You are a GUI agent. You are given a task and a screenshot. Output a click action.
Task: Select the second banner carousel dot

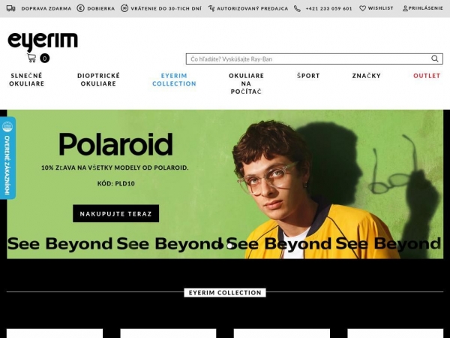tap(229, 246)
